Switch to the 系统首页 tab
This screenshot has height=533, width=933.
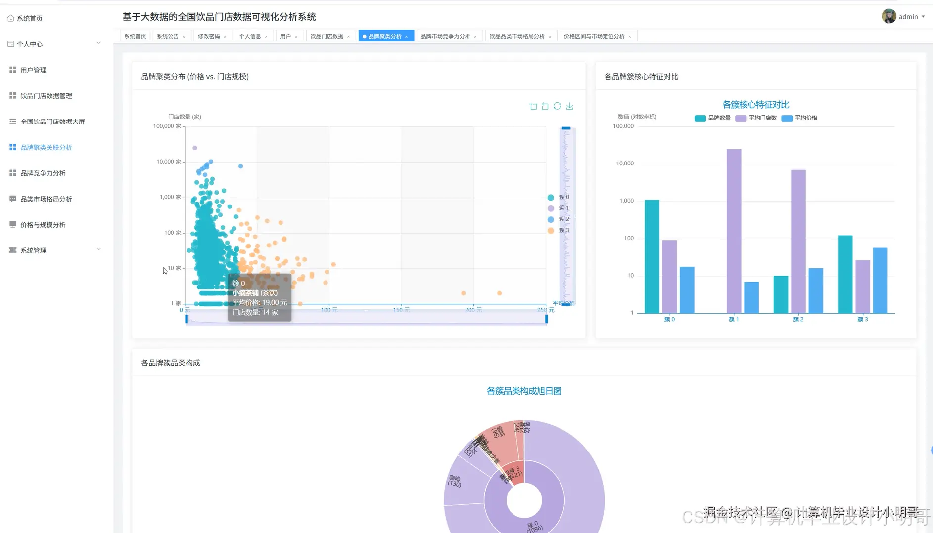(135, 36)
